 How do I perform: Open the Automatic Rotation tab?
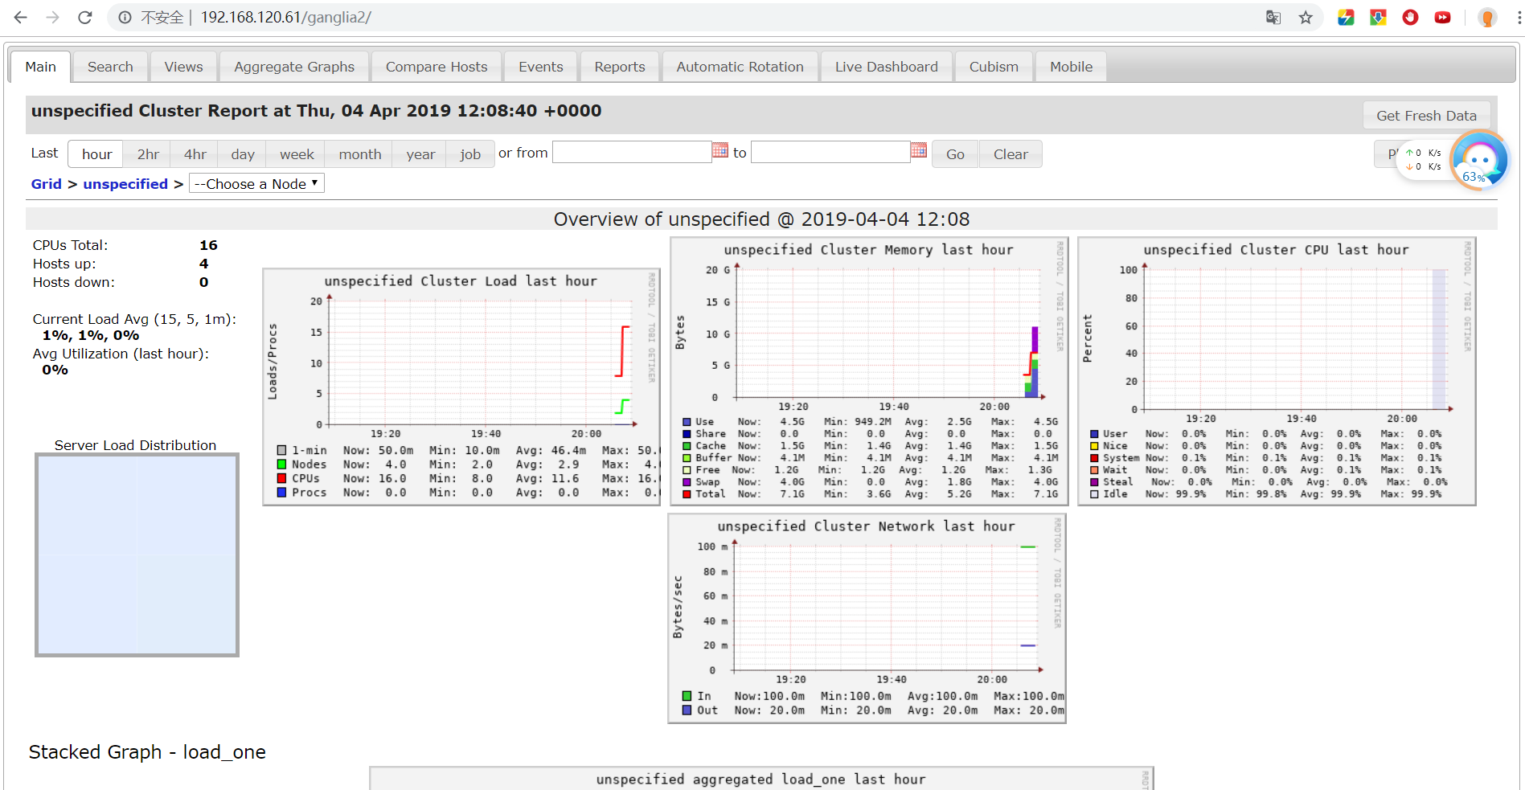tap(740, 67)
